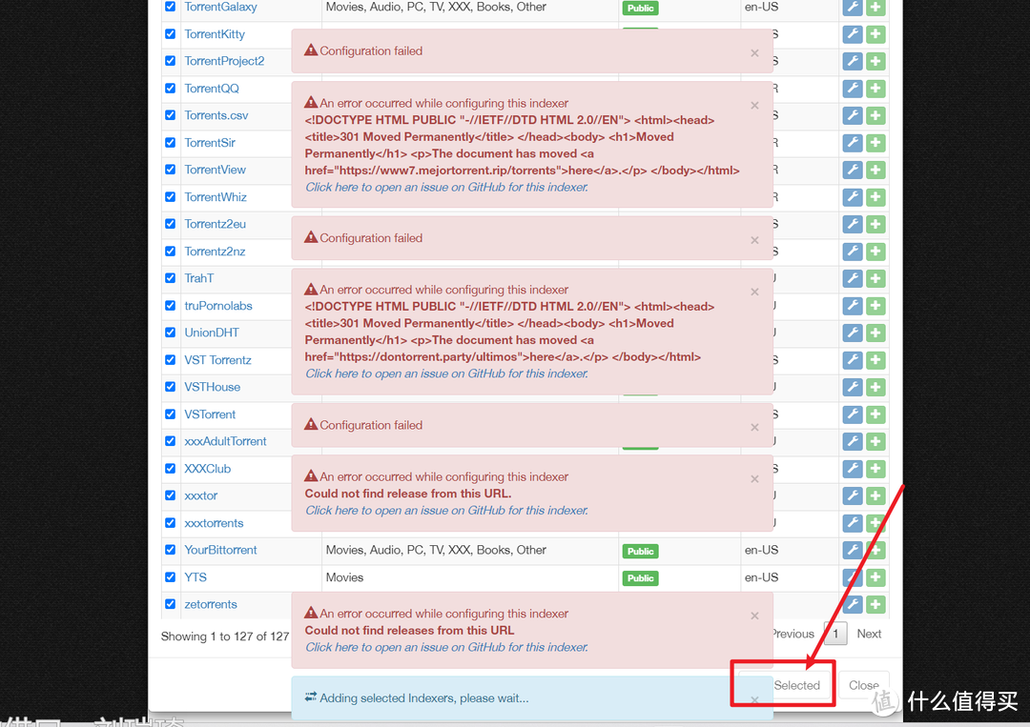Screen dimensions: 1030x727
Task: Click "Adding selected Indexers, please wait..." message
Action: (x=424, y=698)
